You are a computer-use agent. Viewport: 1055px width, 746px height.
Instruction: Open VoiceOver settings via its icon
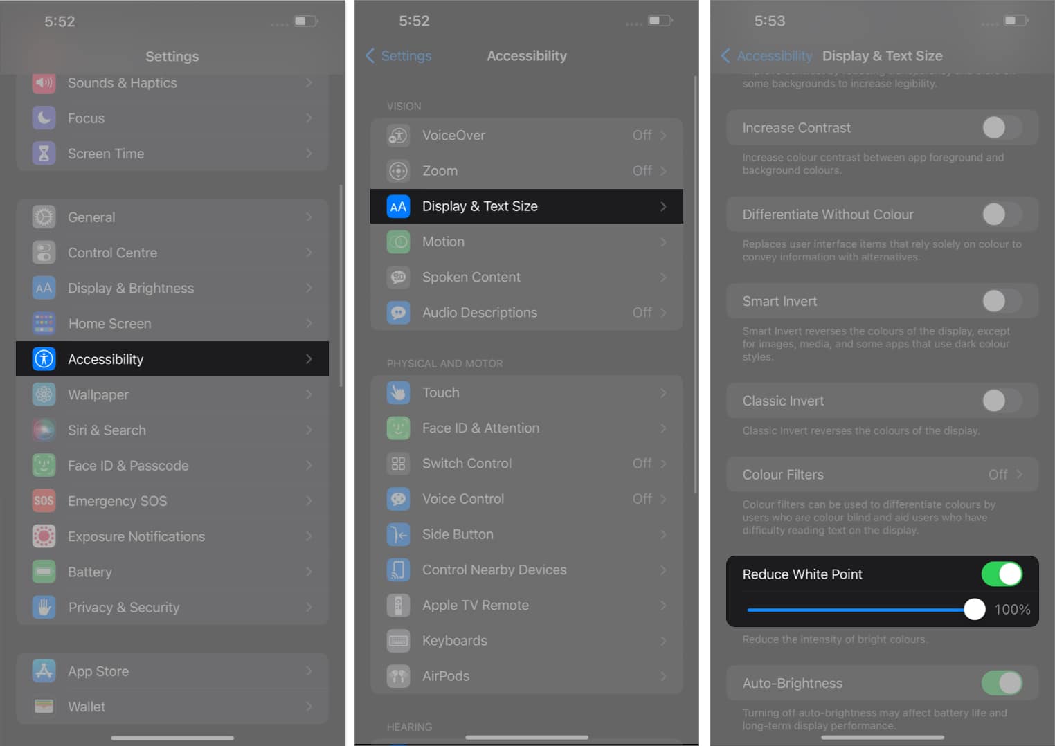(x=398, y=136)
